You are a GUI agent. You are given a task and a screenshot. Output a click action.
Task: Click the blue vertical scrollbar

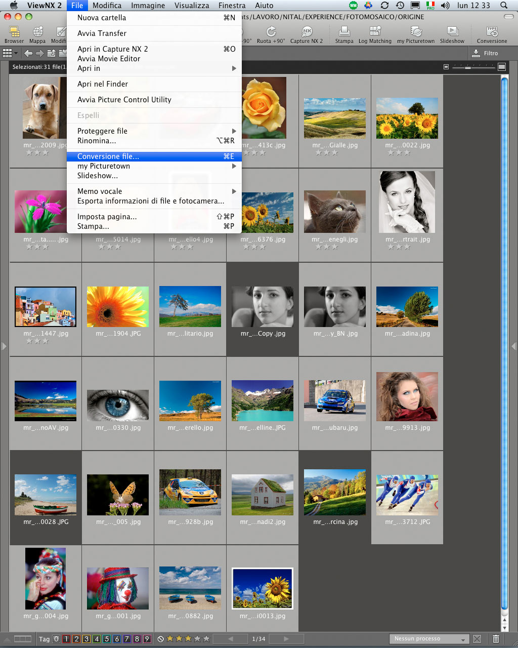click(x=504, y=342)
